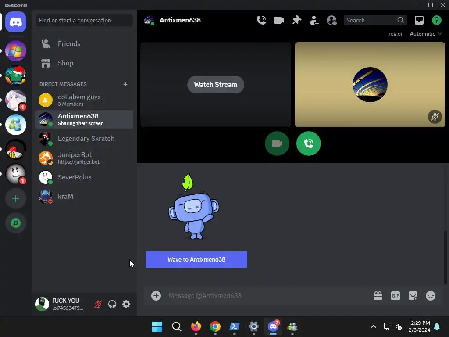Screen dimensions: 449x337
Task: Open the Windows logo server icon
Action: 16,51
